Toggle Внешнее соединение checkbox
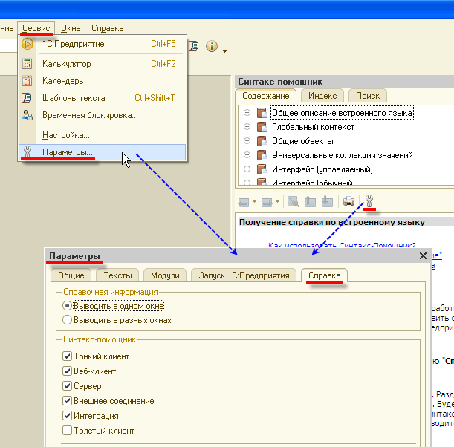Image resolution: width=454 pixels, height=447 pixels. click(67, 401)
